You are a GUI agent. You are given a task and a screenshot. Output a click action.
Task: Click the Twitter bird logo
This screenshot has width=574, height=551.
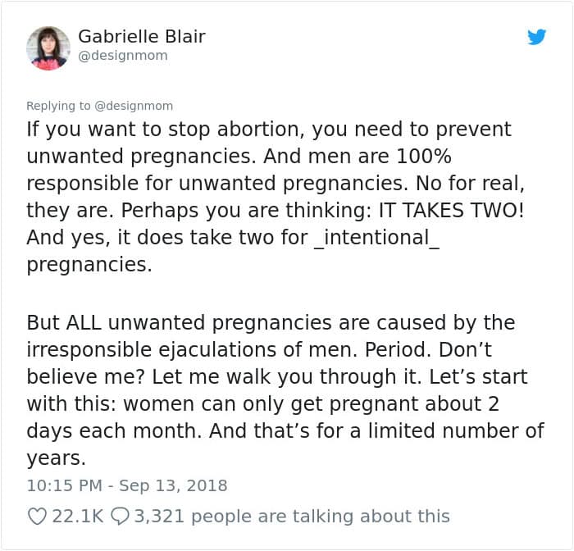point(536,37)
